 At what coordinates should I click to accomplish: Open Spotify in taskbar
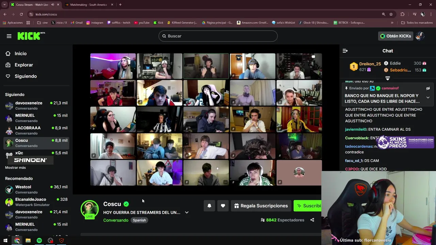click(39, 241)
